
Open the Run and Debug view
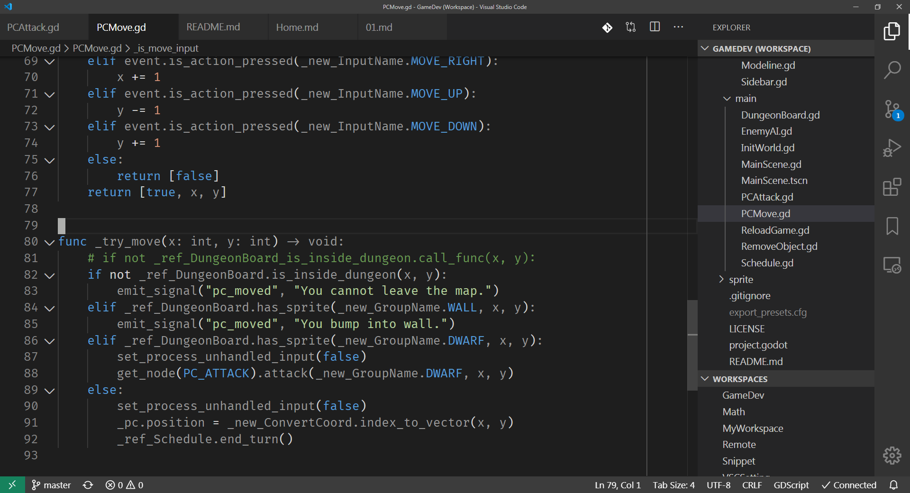892,148
